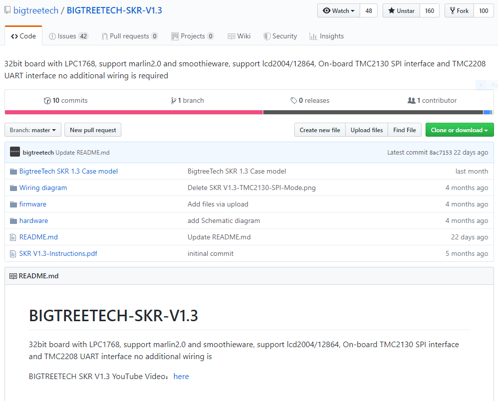Open the Security tab
This screenshot has height=401, width=498.
click(x=280, y=36)
